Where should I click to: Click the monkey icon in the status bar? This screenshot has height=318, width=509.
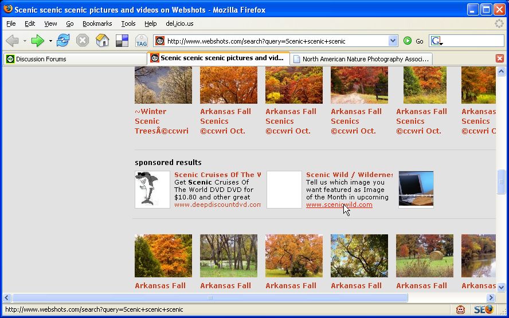click(460, 309)
